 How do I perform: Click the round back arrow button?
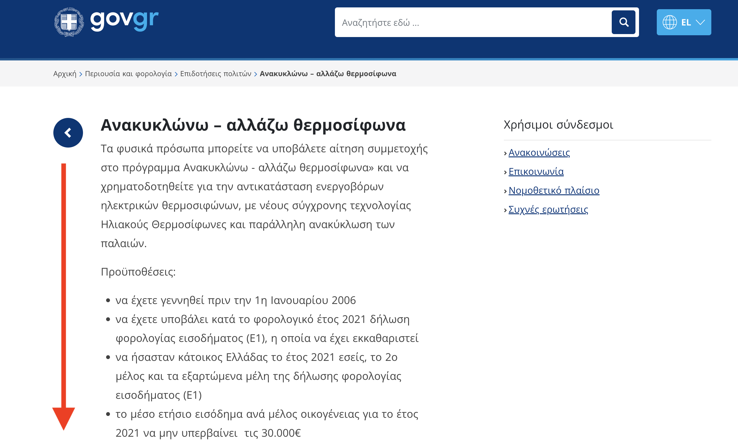click(68, 133)
